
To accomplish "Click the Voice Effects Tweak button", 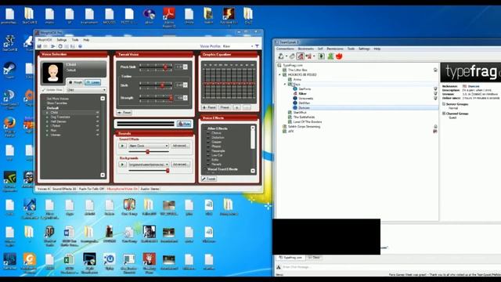I will pos(209,179).
